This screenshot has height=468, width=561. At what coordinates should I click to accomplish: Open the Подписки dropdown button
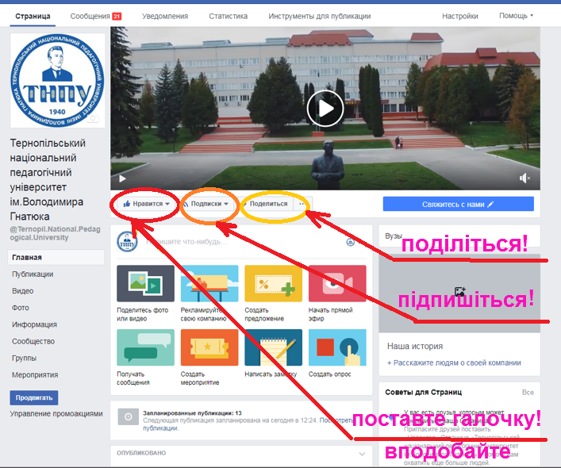click(x=209, y=204)
